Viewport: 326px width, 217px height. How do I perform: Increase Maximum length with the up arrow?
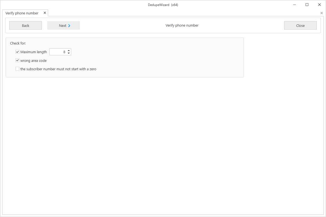[x=69, y=50]
